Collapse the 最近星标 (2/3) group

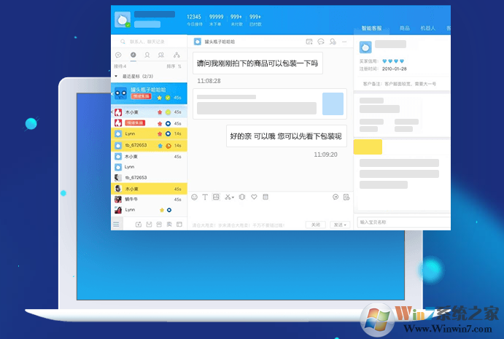(117, 76)
